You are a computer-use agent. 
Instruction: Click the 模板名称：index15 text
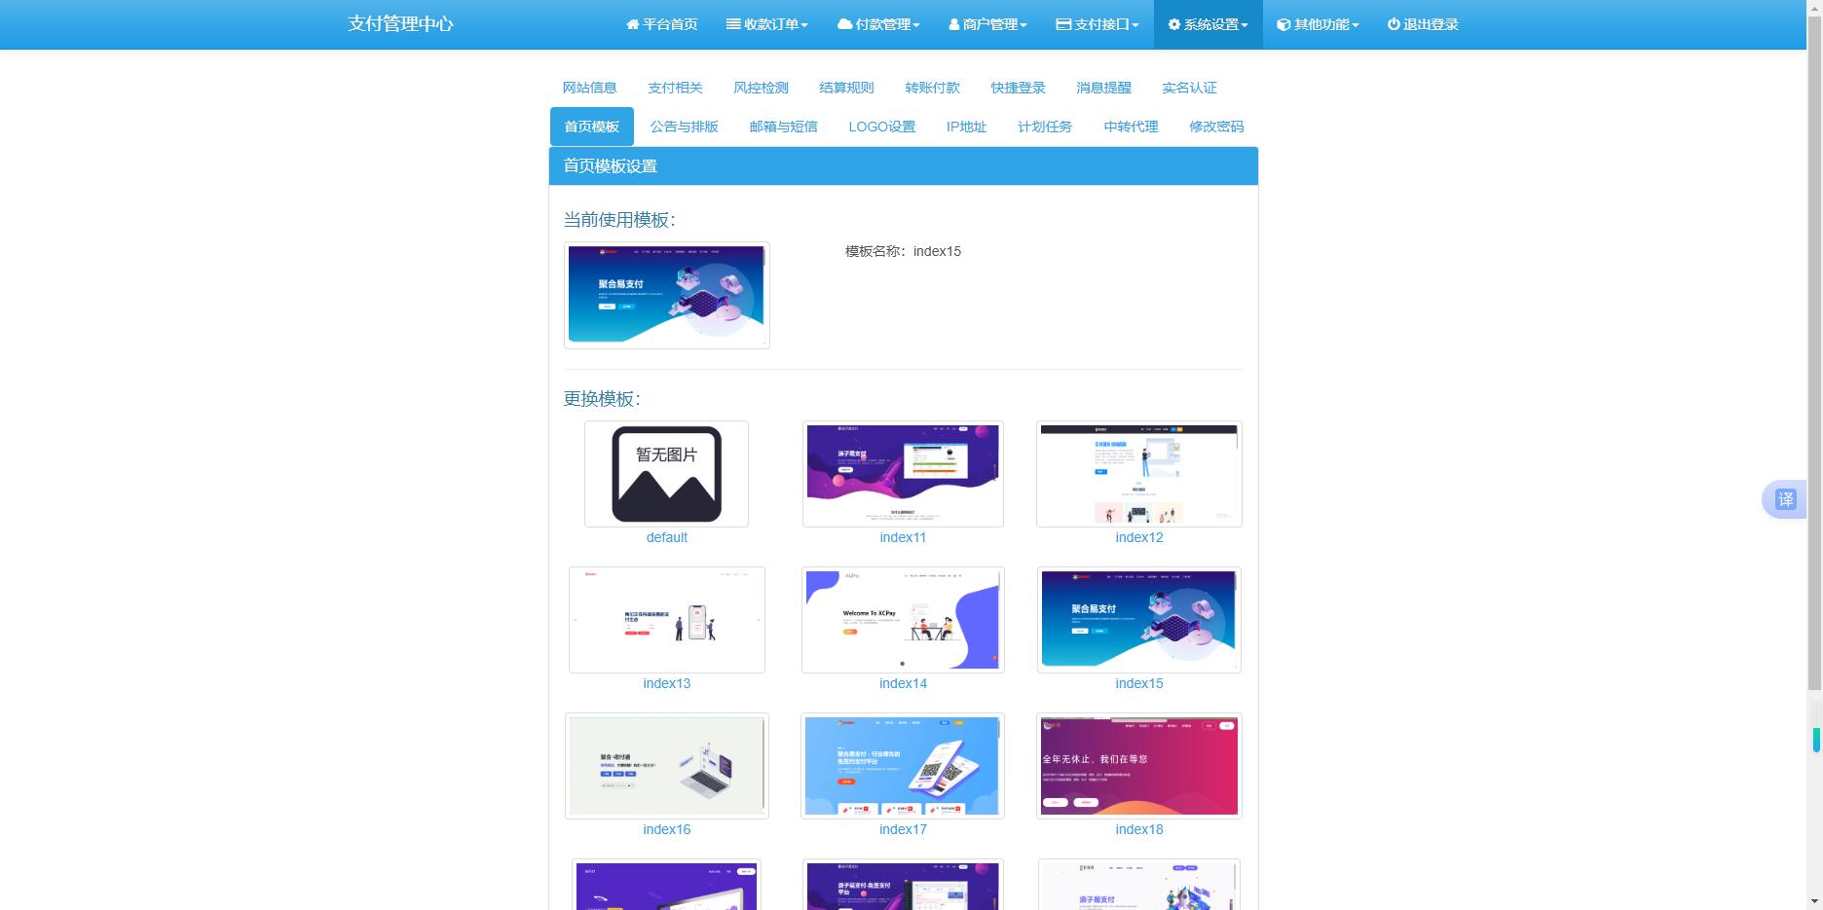(903, 251)
